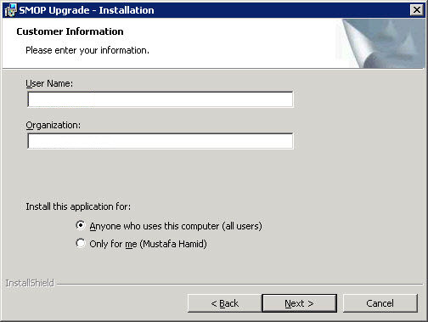Viewport: 428px width, 322px height.
Task: Proceed with the Next button
Action: [300, 303]
